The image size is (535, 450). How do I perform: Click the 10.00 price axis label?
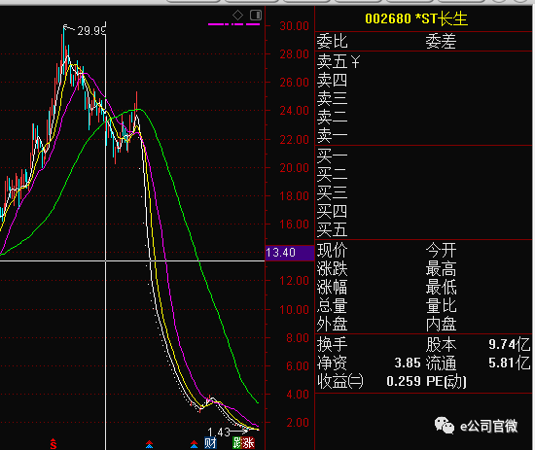click(x=294, y=310)
